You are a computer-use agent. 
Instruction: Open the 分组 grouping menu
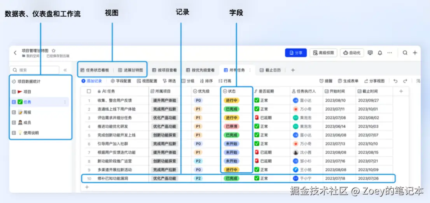click(x=188, y=81)
